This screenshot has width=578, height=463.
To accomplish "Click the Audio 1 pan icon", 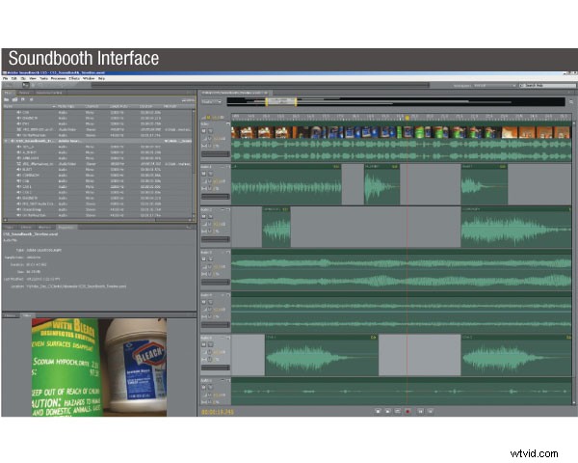I will 204,189.
